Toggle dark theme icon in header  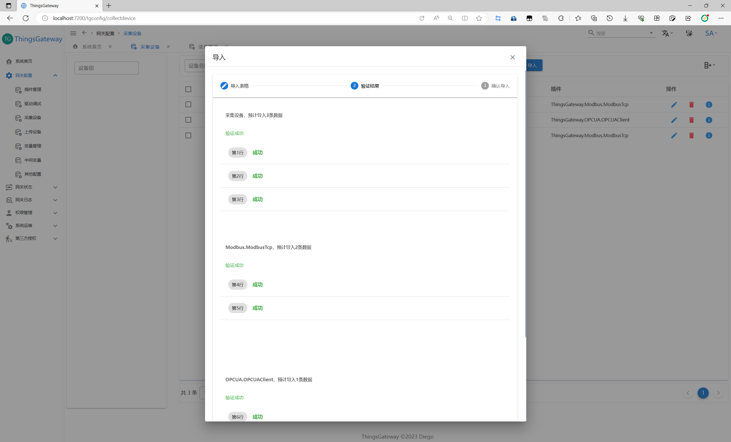coord(689,33)
